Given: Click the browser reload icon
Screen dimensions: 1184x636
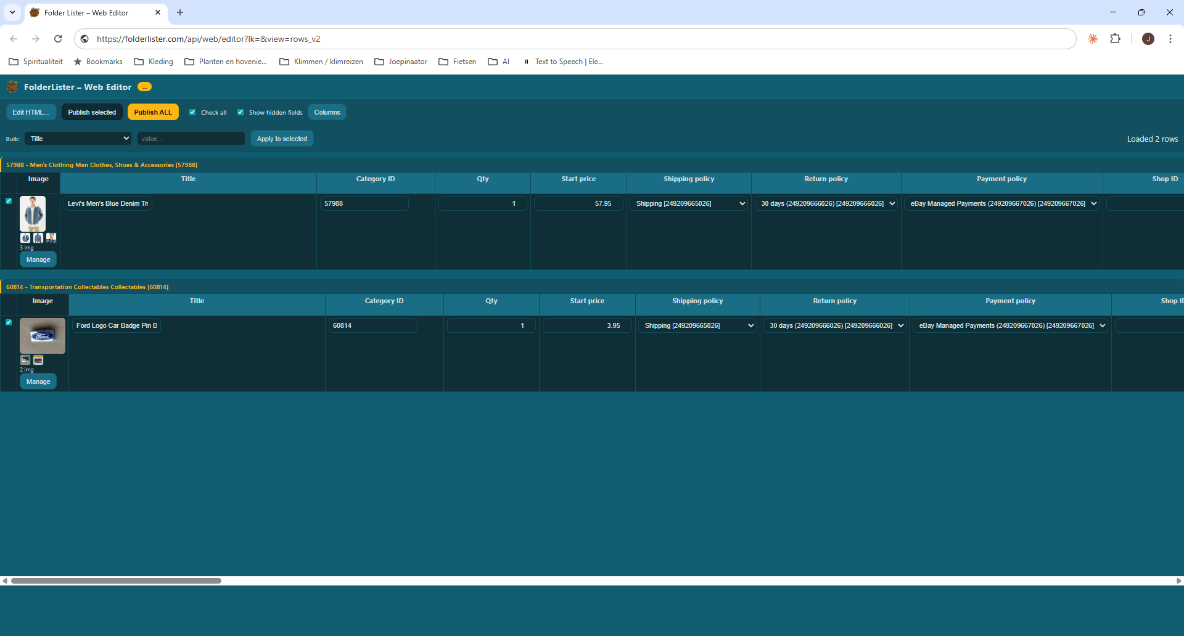Looking at the screenshot, I should click(58, 39).
